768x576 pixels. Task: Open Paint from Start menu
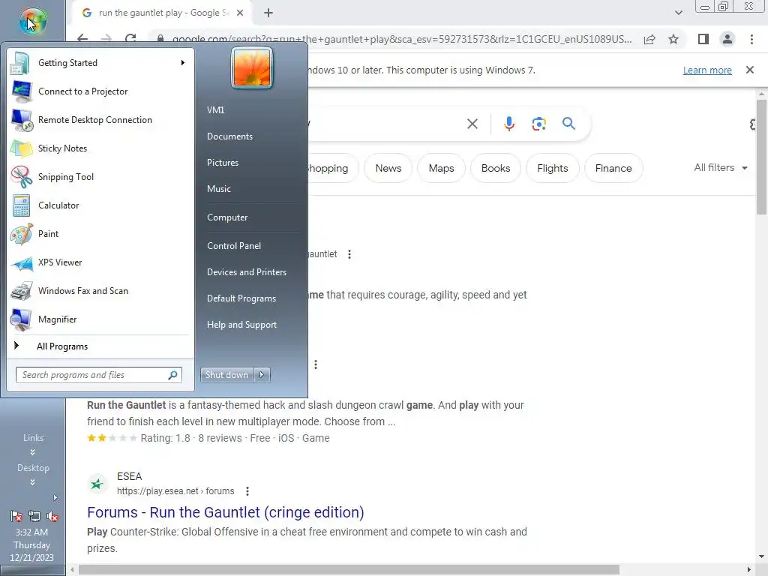pyautogui.click(x=100, y=234)
